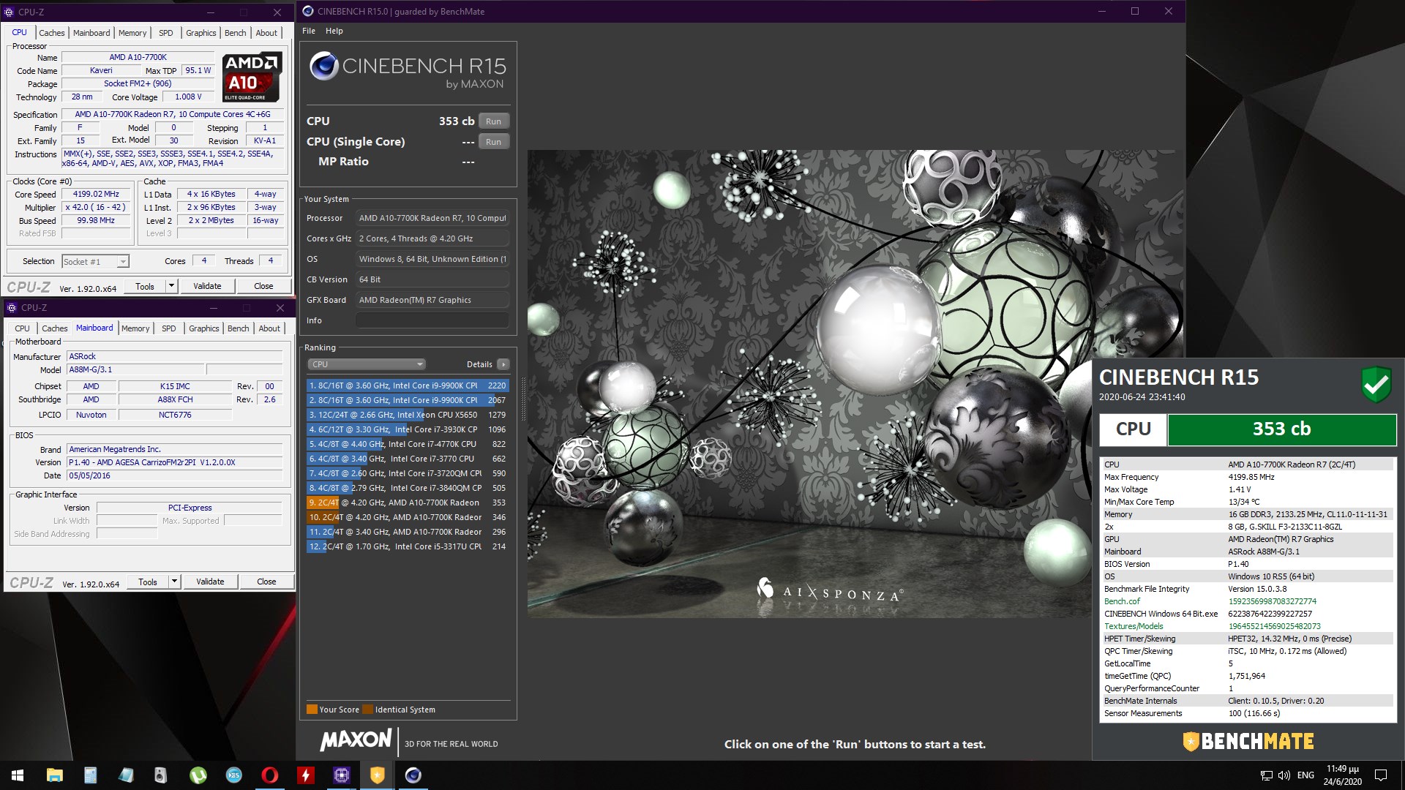Click Validate in top CPU-Z window

click(x=207, y=286)
